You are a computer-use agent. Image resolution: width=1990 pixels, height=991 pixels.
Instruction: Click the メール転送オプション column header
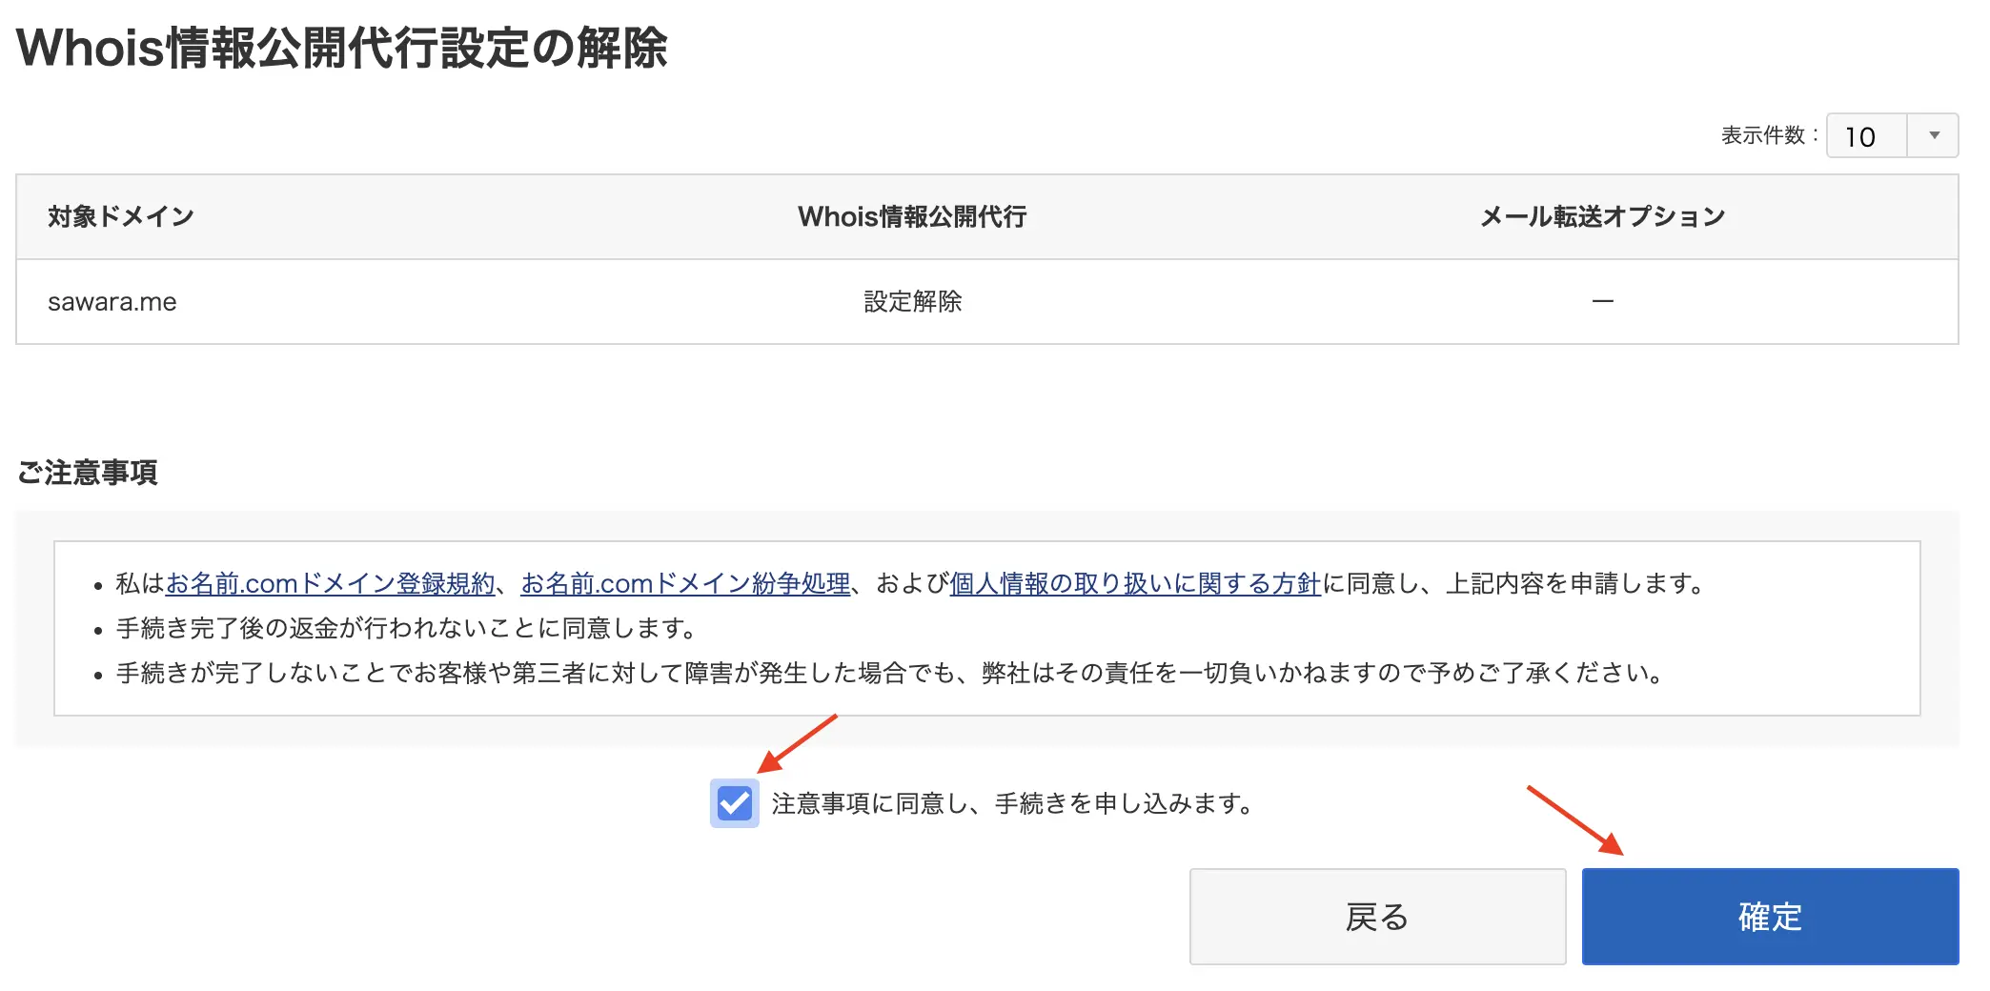coord(1602,216)
